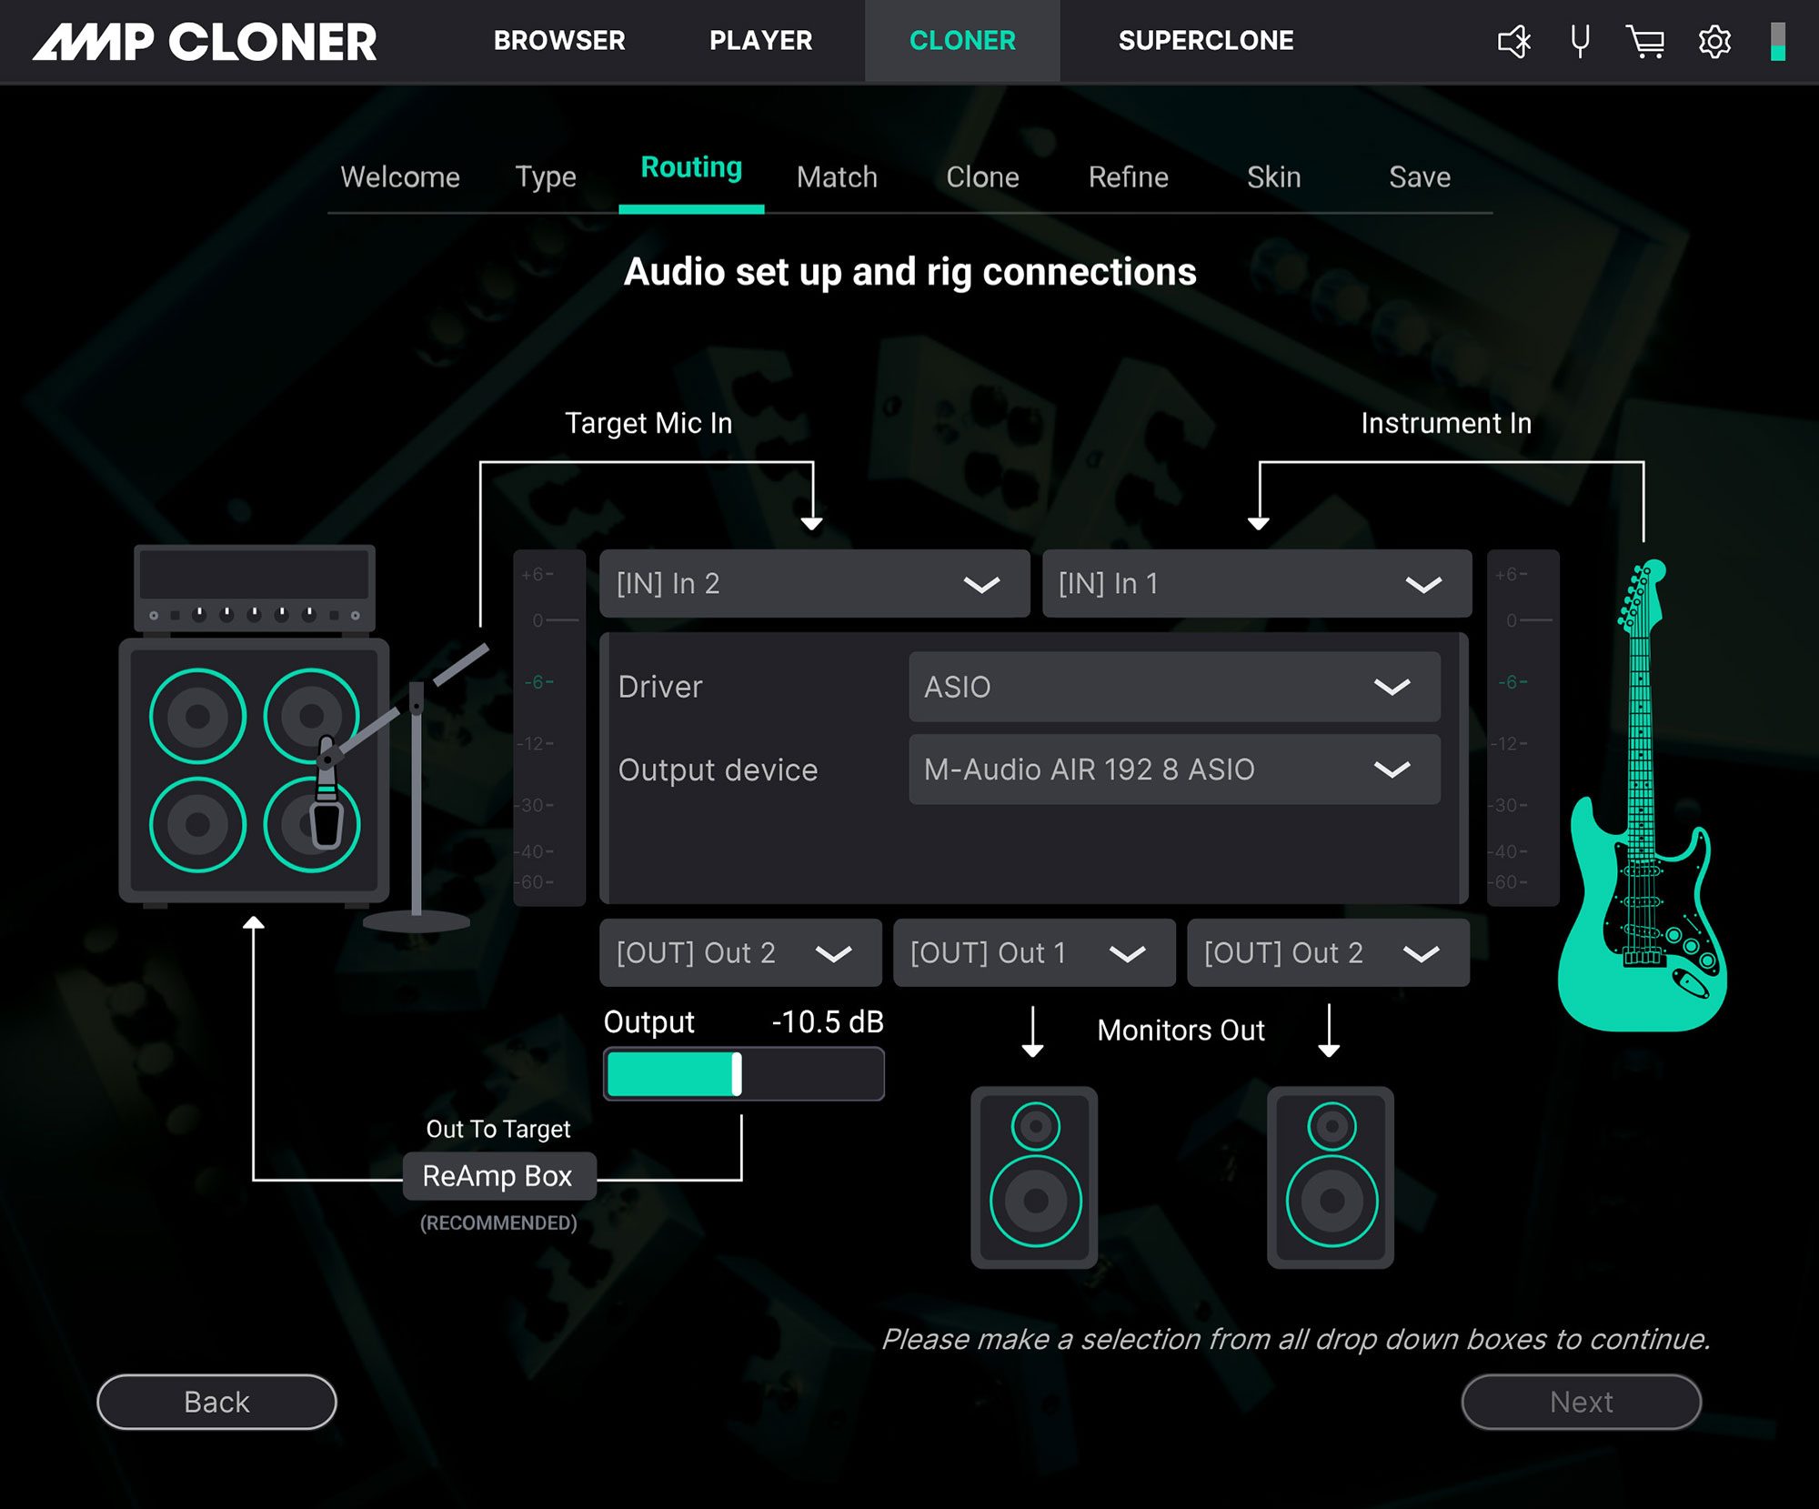Open the shopping cart store
1819x1509 pixels.
1648,40
